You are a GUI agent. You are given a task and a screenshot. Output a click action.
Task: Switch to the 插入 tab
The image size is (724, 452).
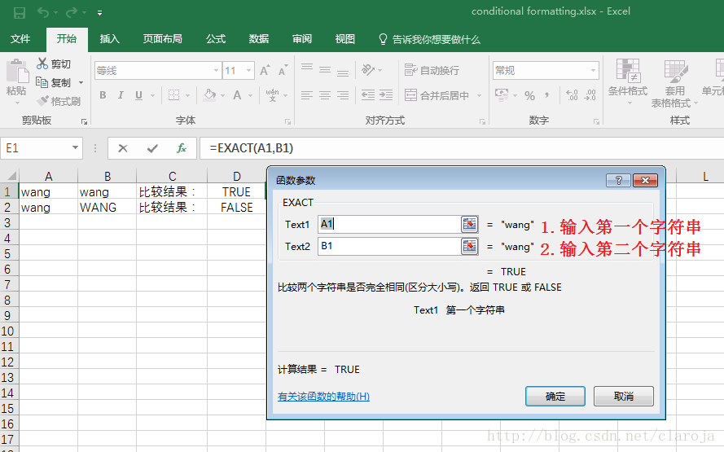pyautogui.click(x=109, y=39)
